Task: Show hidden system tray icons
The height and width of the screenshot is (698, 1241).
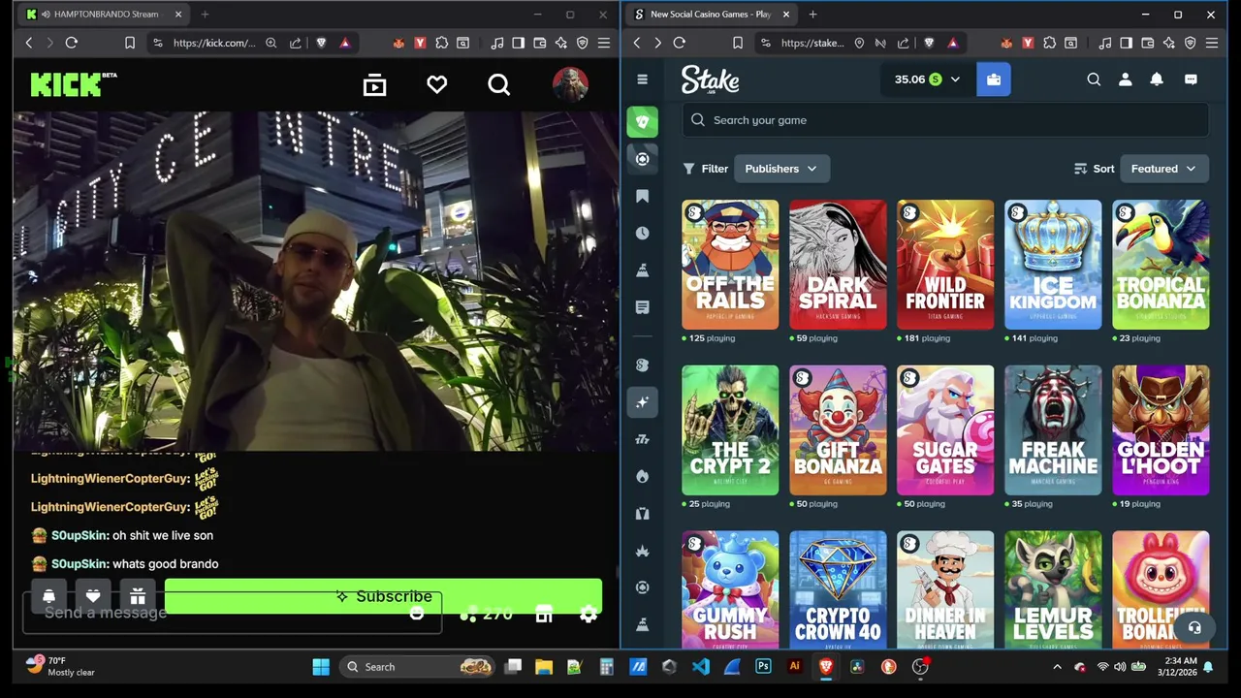Action: (x=1057, y=667)
